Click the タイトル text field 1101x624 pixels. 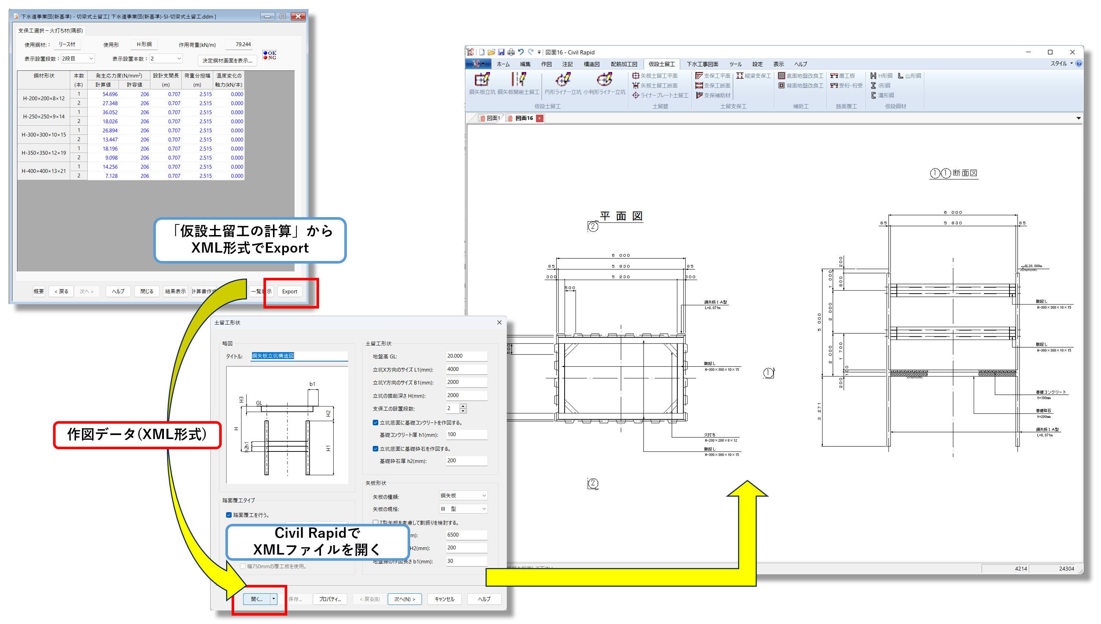click(299, 356)
